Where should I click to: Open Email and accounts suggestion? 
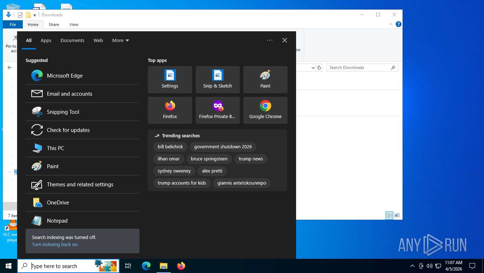[x=82, y=93]
